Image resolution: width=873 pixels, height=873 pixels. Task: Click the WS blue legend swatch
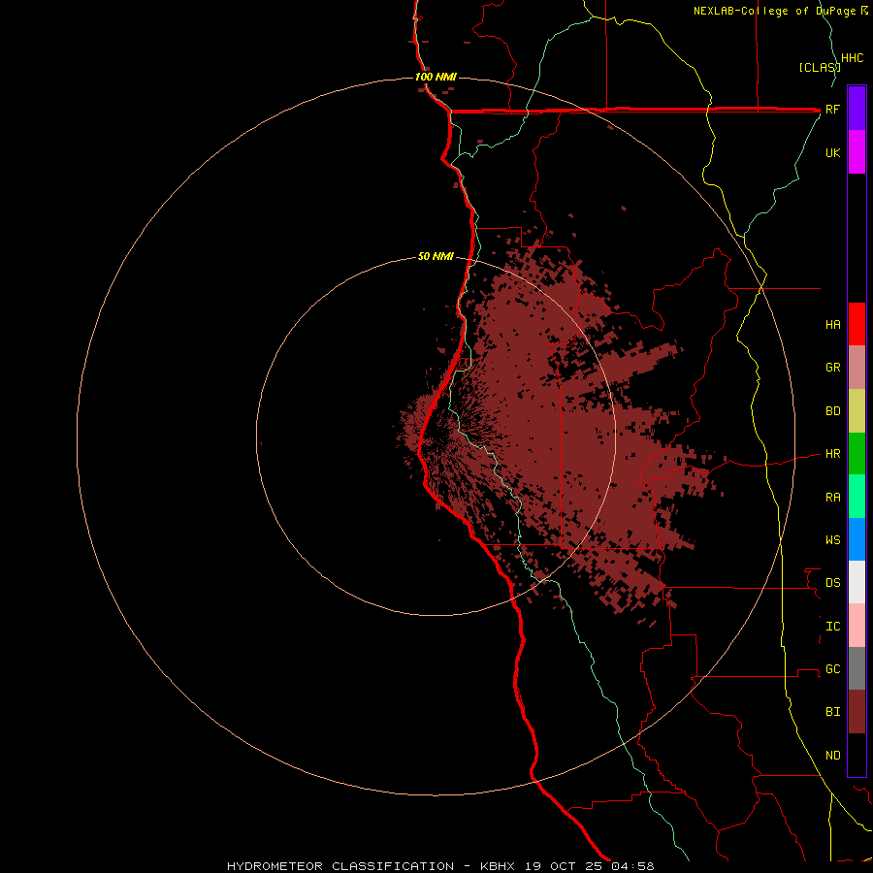[857, 539]
